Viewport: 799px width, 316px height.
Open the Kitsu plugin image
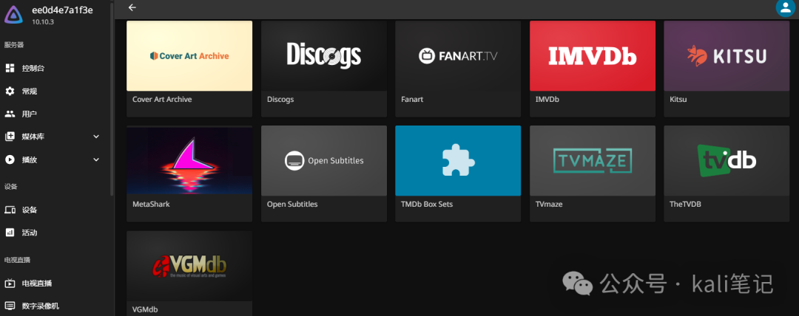pyautogui.click(x=726, y=56)
